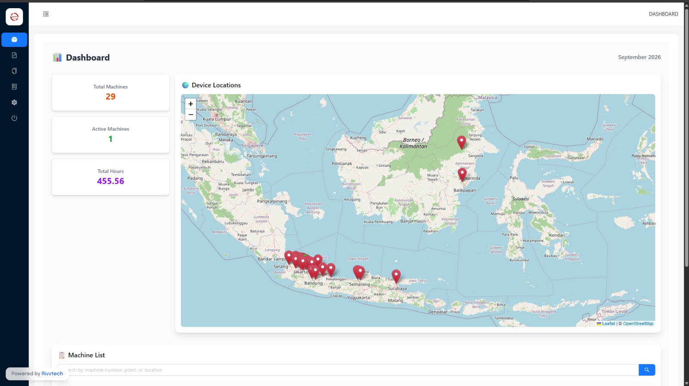Zoom out on the device map
The width and height of the screenshot is (689, 386).
tap(191, 115)
